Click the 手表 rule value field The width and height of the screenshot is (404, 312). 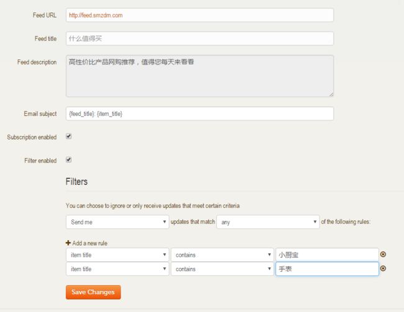[327, 269]
